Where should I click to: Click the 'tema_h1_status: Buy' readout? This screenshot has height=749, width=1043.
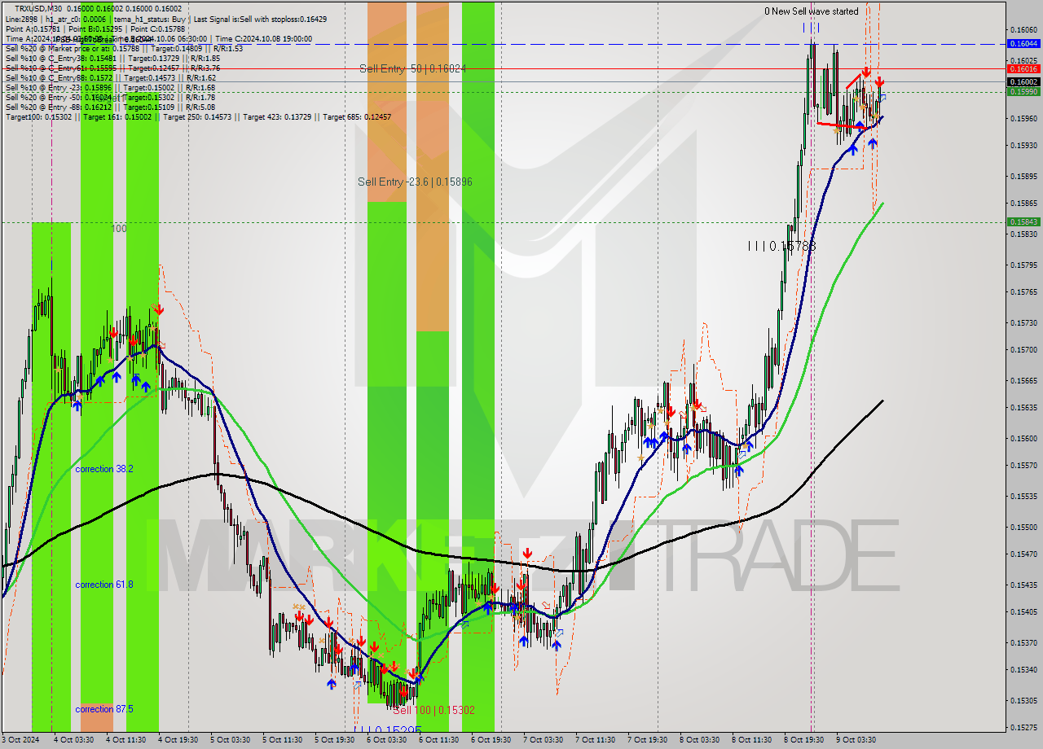click(x=148, y=19)
